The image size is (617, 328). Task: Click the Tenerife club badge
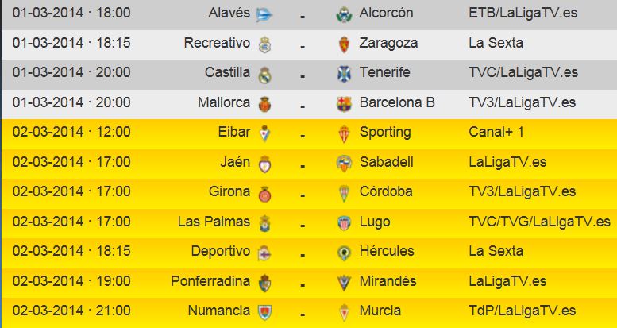pos(344,74)
